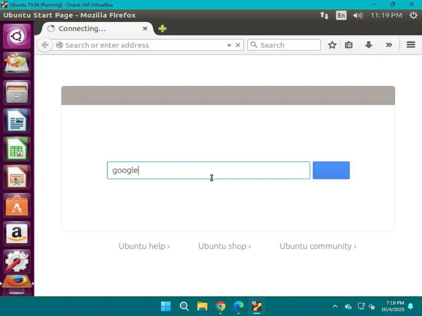Launch LibreOffice Writer from the dock
This screenshot has height=316, width=422.
tap(16, 121)
